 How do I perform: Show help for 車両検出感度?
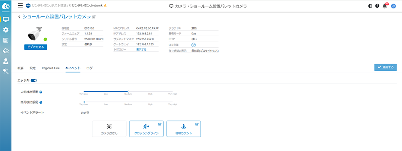[41, 103]
